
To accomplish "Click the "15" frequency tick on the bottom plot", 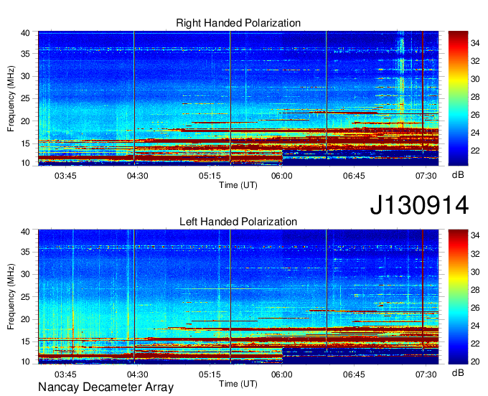I will pyautogui.click(x=25, y=342).
